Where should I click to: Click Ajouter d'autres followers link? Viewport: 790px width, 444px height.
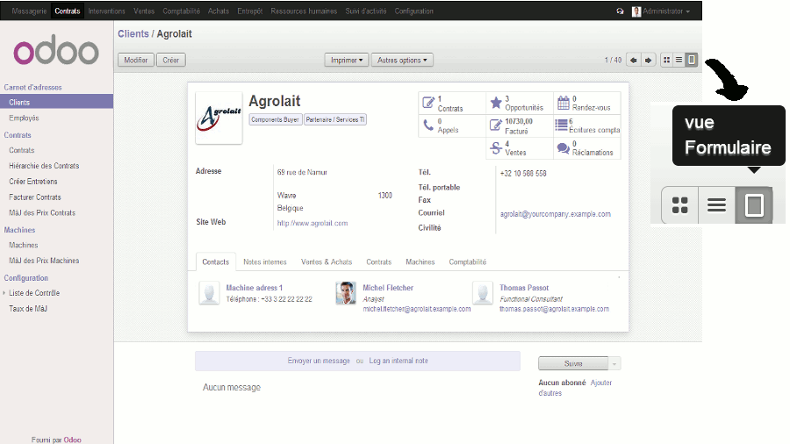pyautogui.click(x=575, y=388)
